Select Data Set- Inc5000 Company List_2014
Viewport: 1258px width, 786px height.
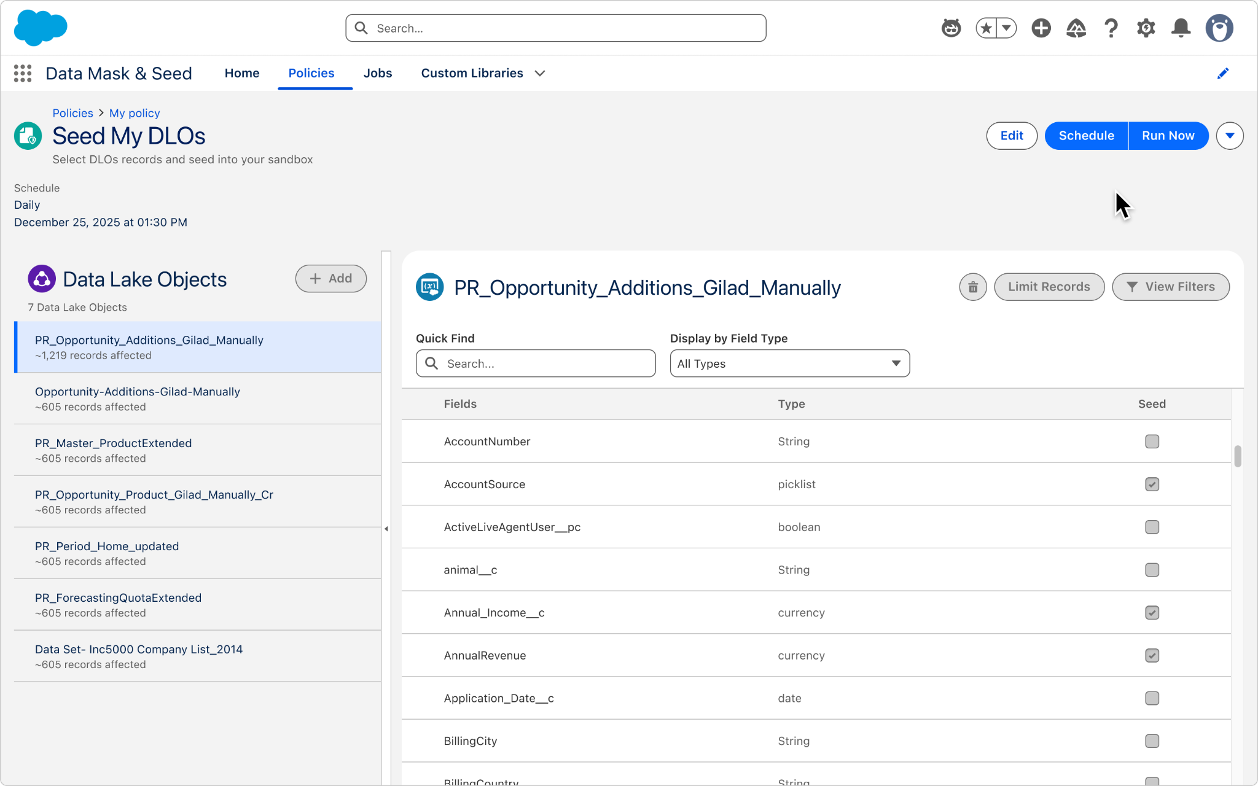point(198,656)
